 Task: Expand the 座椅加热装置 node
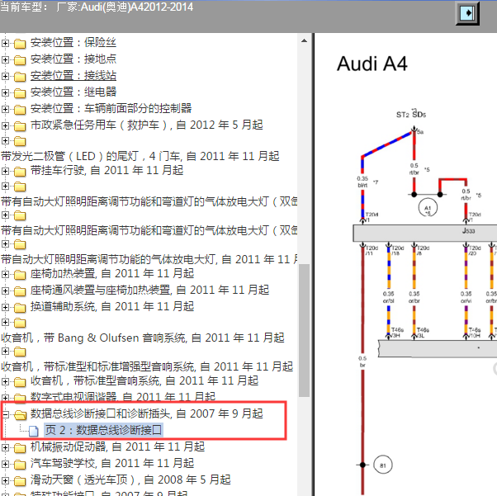point(5,274)
